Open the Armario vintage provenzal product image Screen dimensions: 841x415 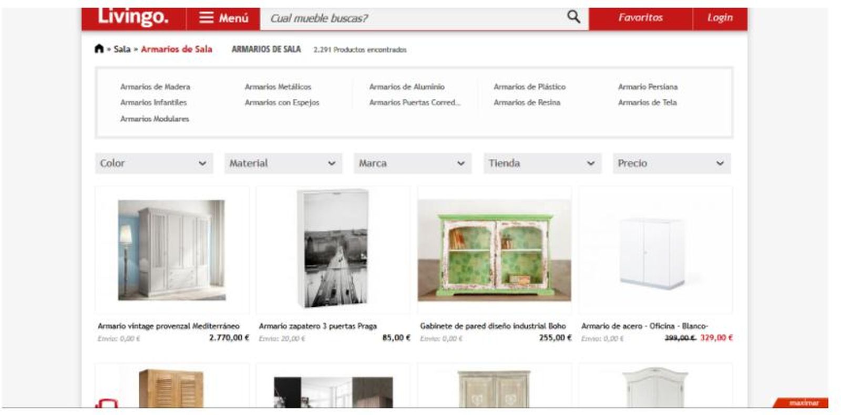point(171,250)
